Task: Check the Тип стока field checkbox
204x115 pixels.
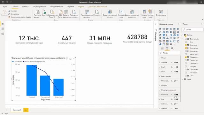Action: 186,73
